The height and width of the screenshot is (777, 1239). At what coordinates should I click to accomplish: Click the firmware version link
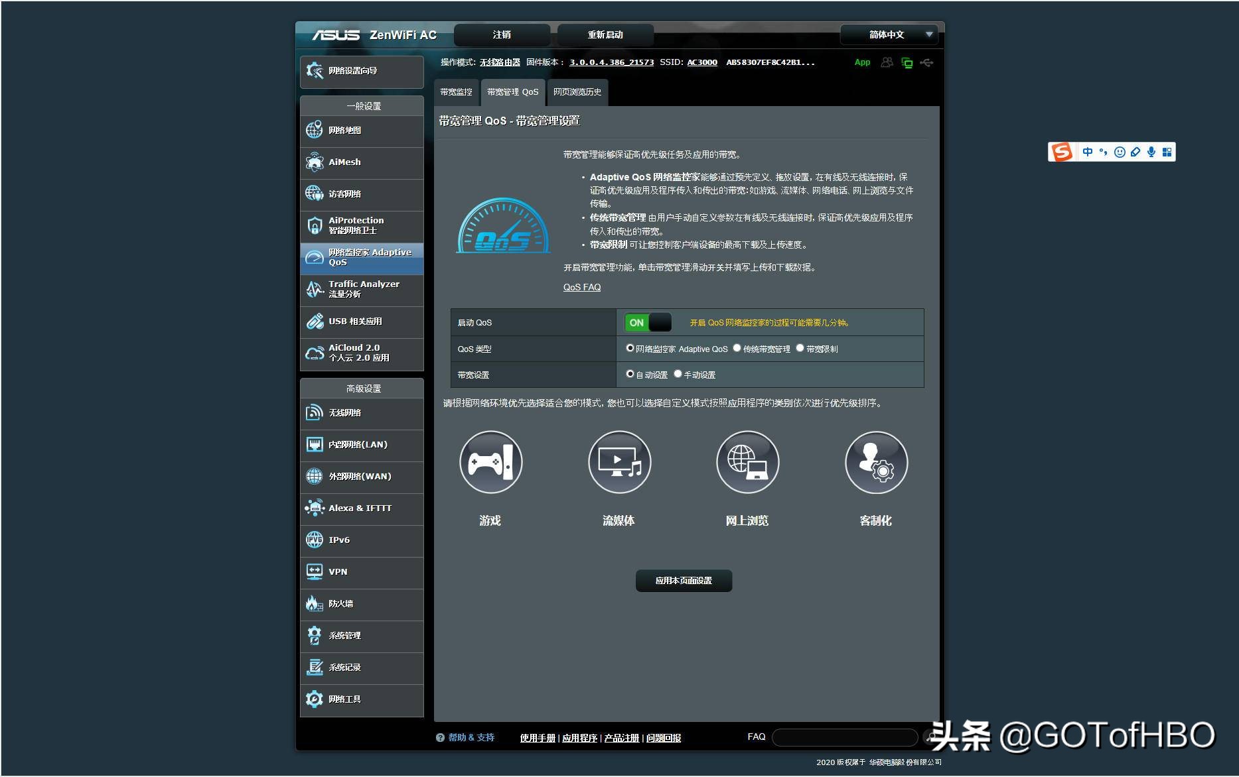[x=611, y=62]
